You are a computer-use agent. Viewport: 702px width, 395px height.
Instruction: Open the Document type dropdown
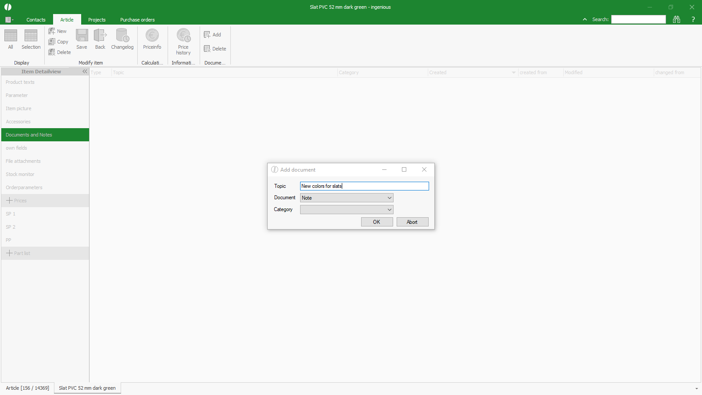point(347,198)
